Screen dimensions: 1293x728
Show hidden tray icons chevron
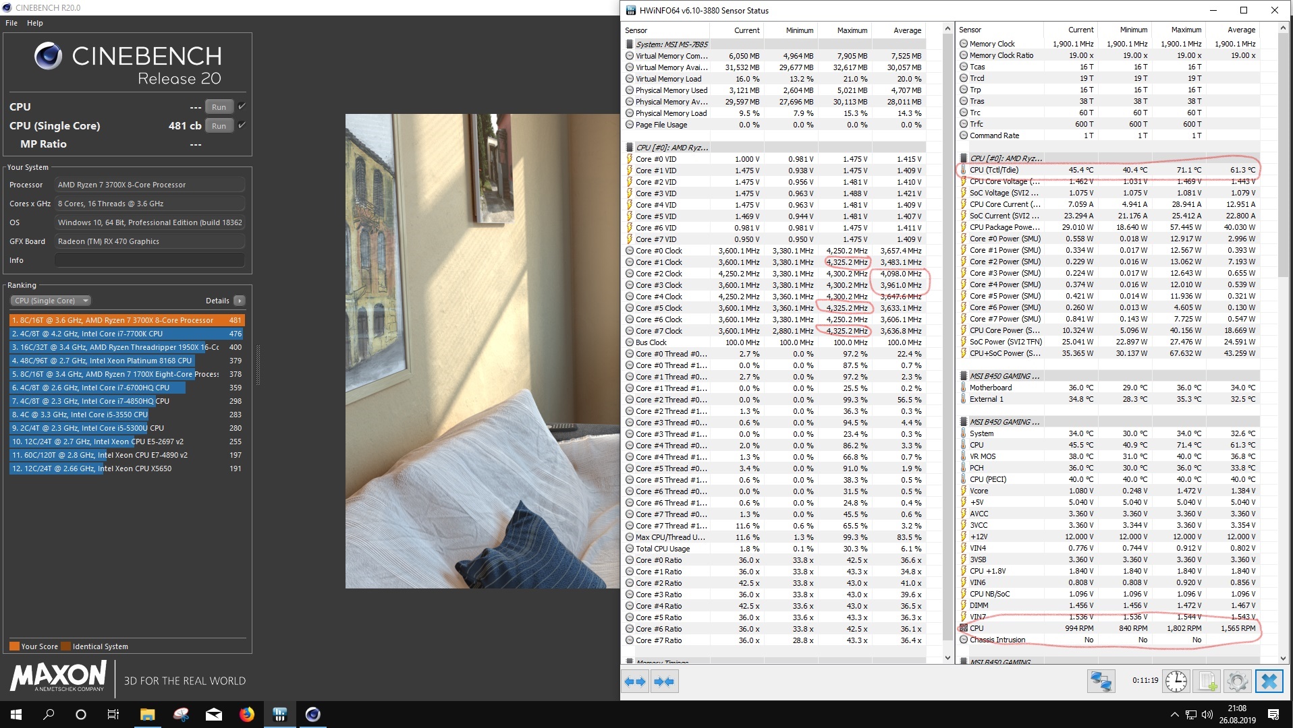tap(1174, 715)
